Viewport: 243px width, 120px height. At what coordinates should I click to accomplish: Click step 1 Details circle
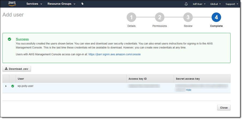coord(131,17)
